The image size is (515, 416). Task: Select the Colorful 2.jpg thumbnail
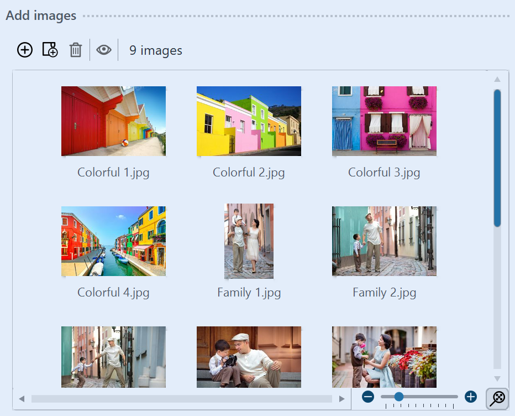click(249, 121)
